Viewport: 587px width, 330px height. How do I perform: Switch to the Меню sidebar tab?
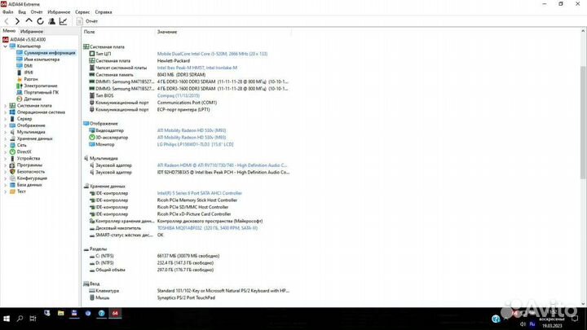coord(9,31)
